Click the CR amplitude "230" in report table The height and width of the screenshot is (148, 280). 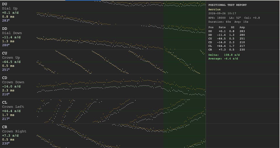pos(242,50)
